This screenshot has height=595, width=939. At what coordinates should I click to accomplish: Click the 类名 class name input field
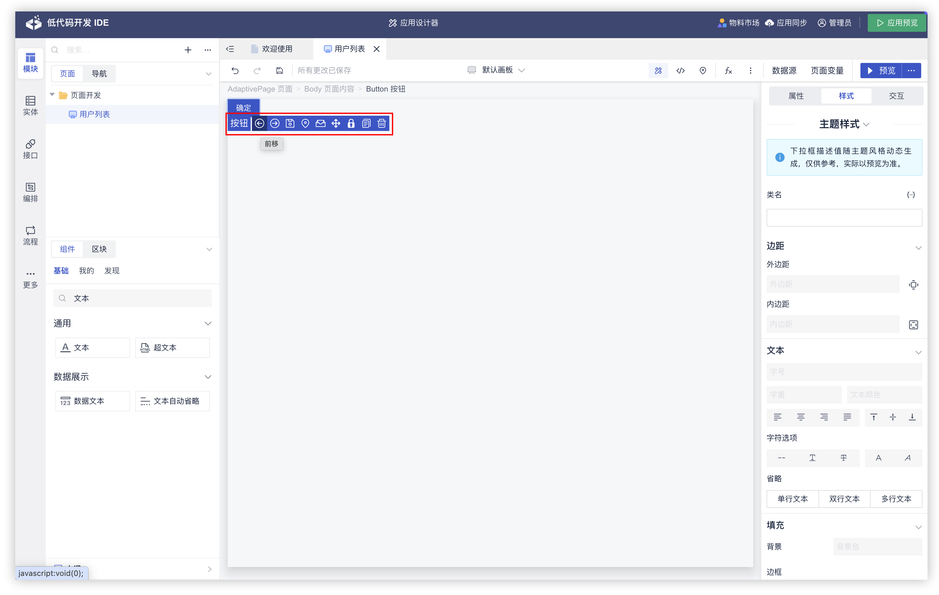coord(844,217)
